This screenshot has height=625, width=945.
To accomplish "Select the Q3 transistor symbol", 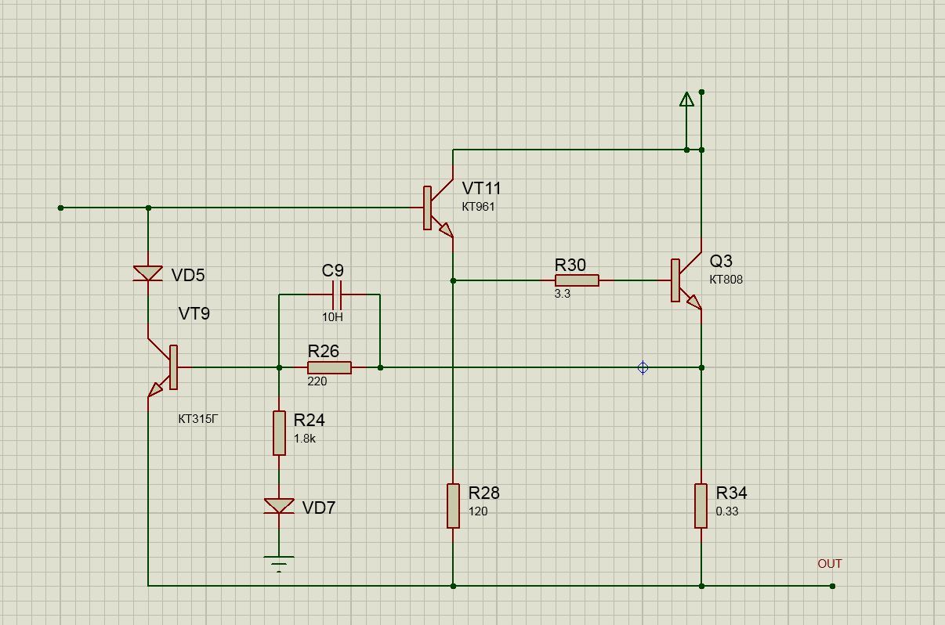I will (686, 280).
